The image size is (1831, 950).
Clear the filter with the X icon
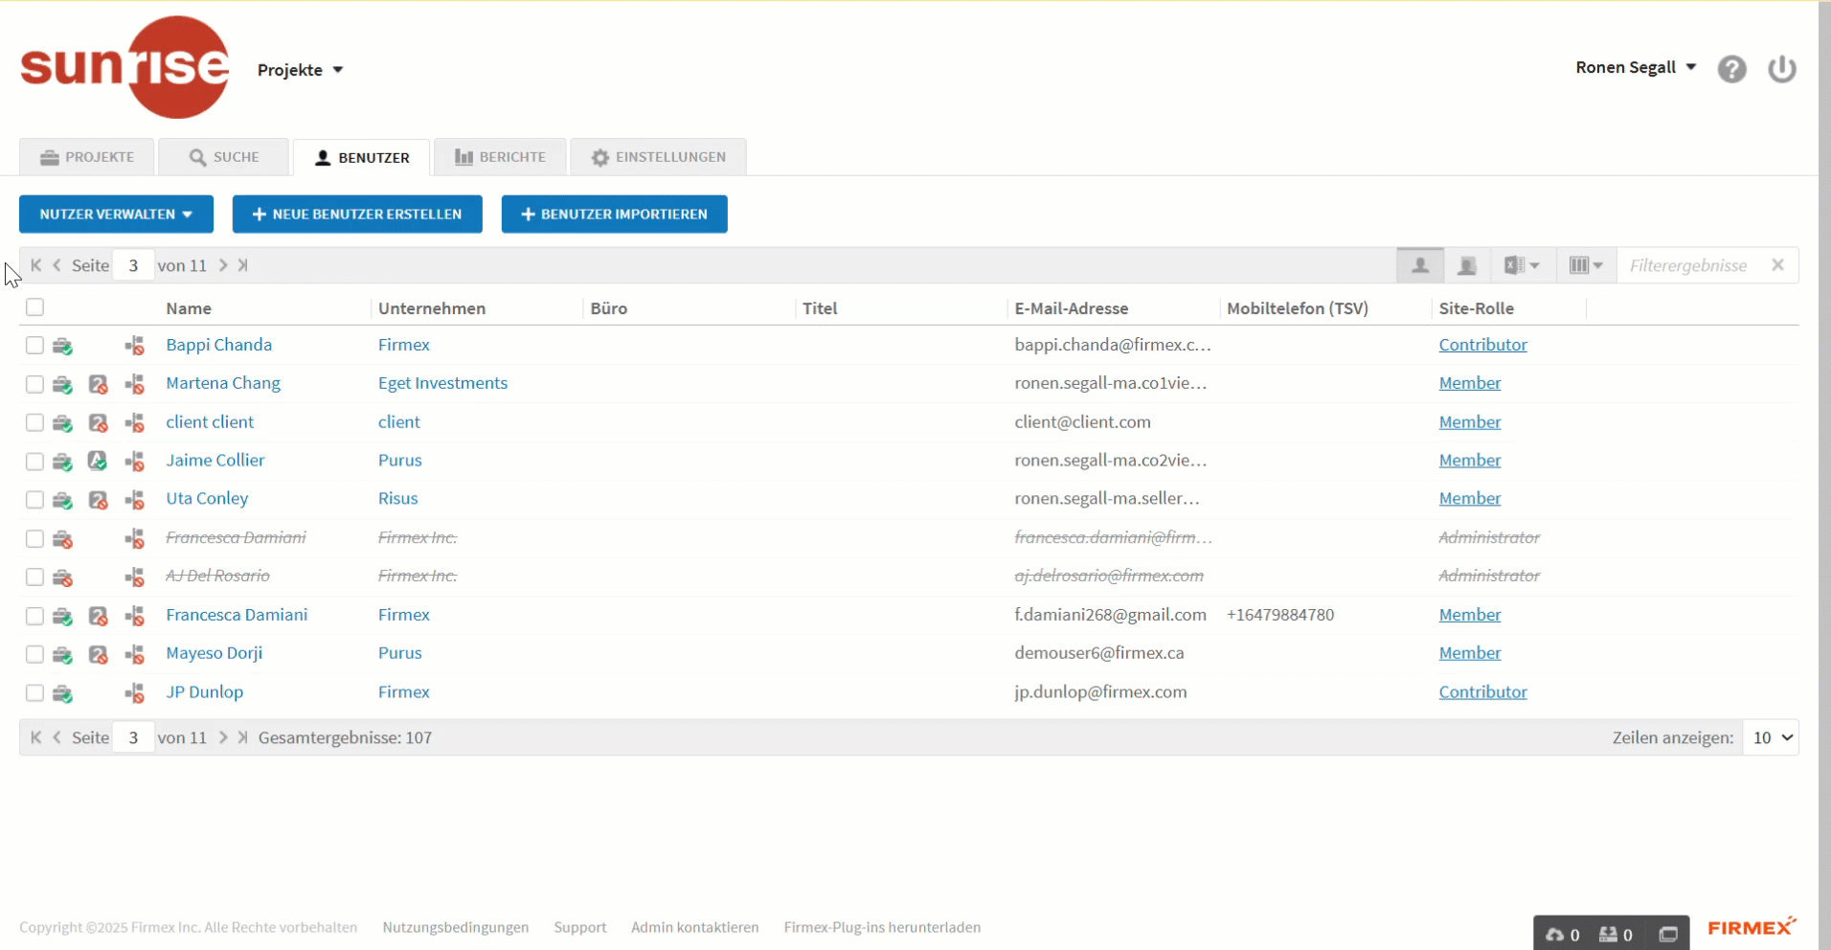[x=1778, y=265]
